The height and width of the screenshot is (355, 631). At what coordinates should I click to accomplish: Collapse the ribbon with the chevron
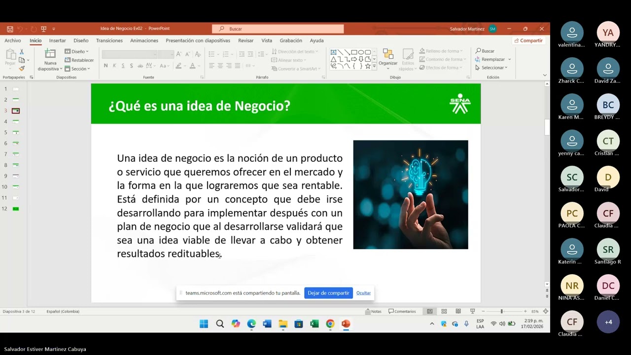pyautogui.click(x=545, y=75)
